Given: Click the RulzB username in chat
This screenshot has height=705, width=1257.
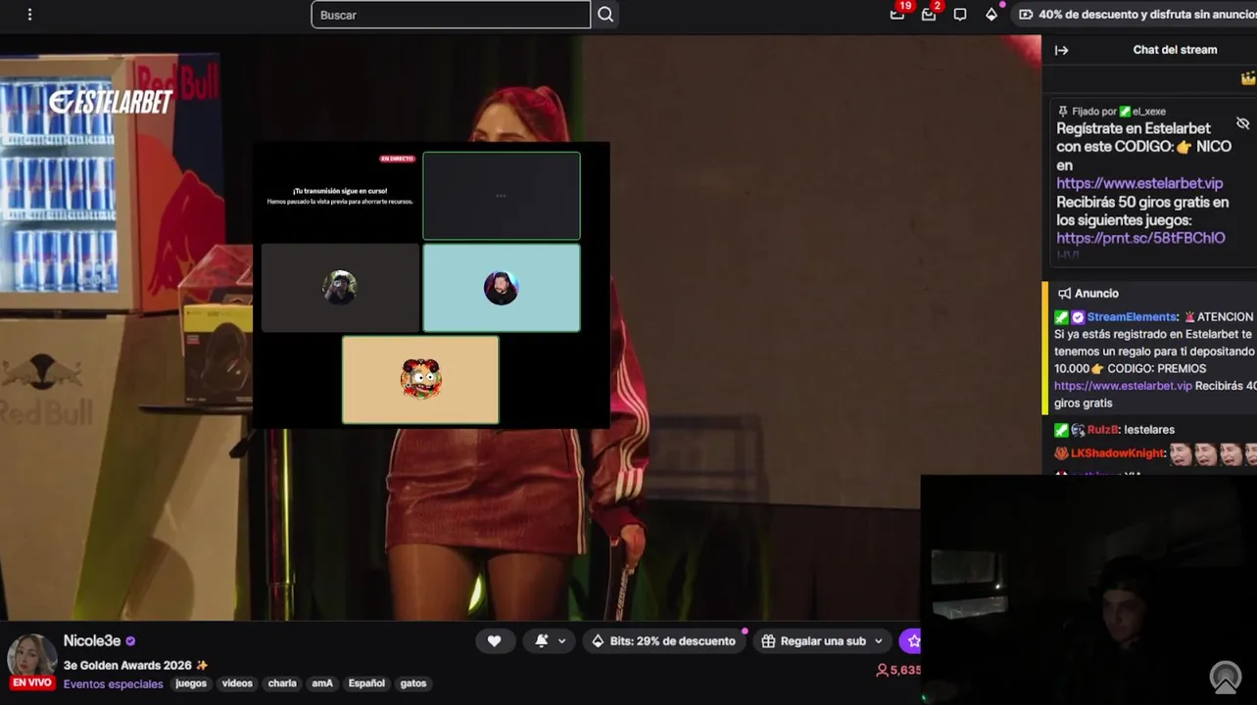Looking at the screenshot, I should pyautogui.click(x=1102, y=430).
